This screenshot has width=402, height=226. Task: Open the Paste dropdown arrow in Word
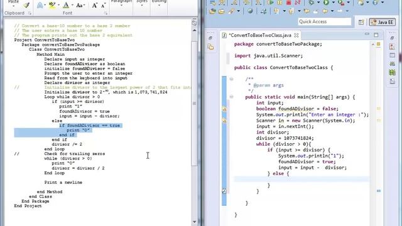pyautogui.click(x=13, y=6)
